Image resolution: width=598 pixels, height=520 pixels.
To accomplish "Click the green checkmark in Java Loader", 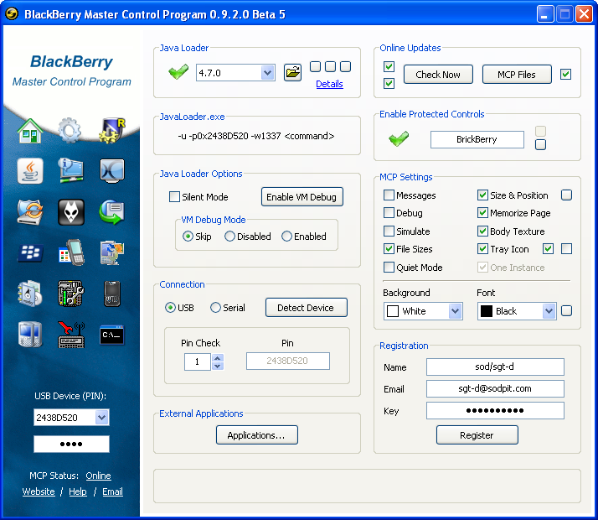I will coord(178,71).
